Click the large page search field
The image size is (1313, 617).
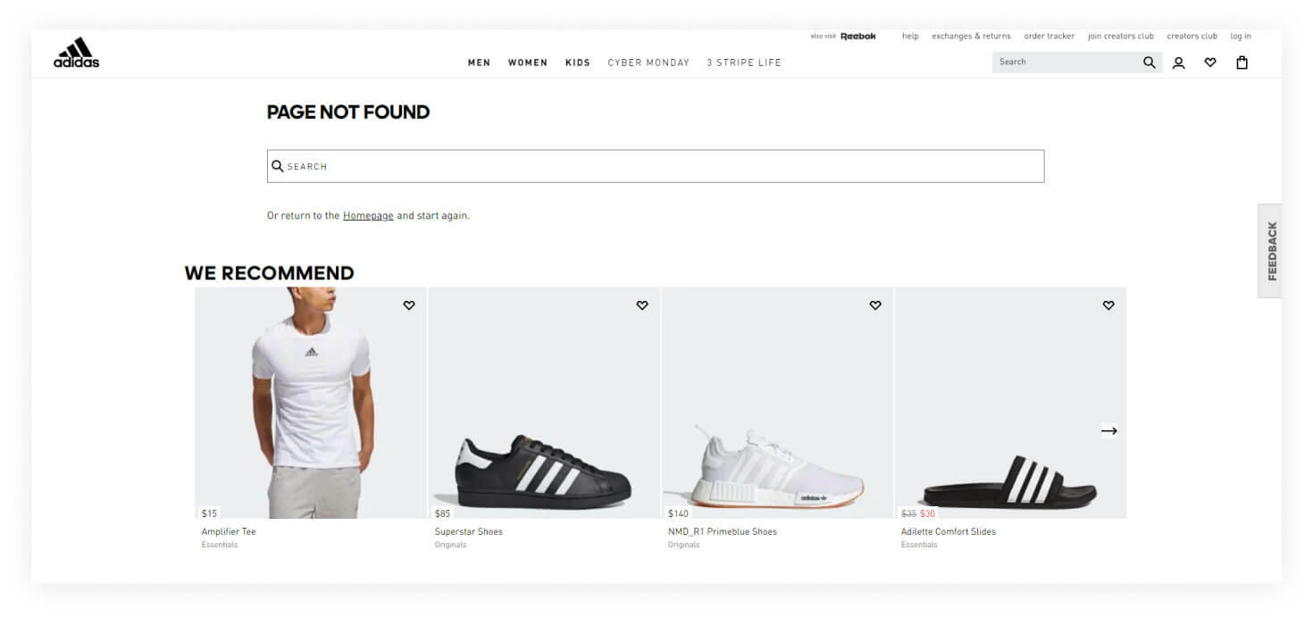tap(655, 166)
